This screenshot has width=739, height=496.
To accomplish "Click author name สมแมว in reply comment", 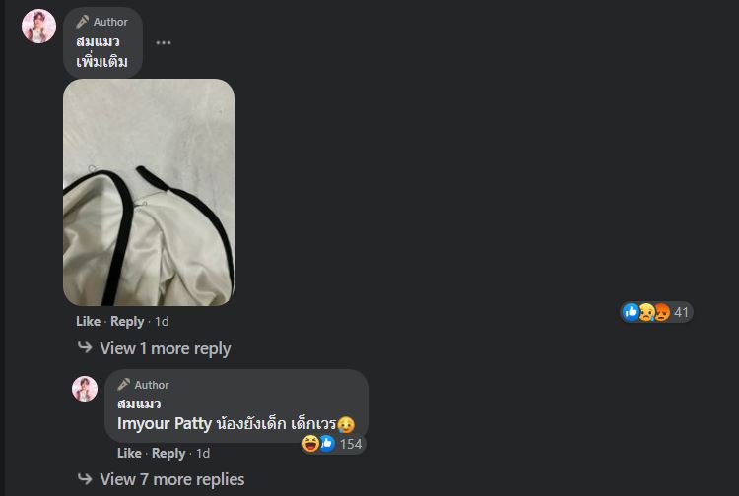I will tap(139, 403).
